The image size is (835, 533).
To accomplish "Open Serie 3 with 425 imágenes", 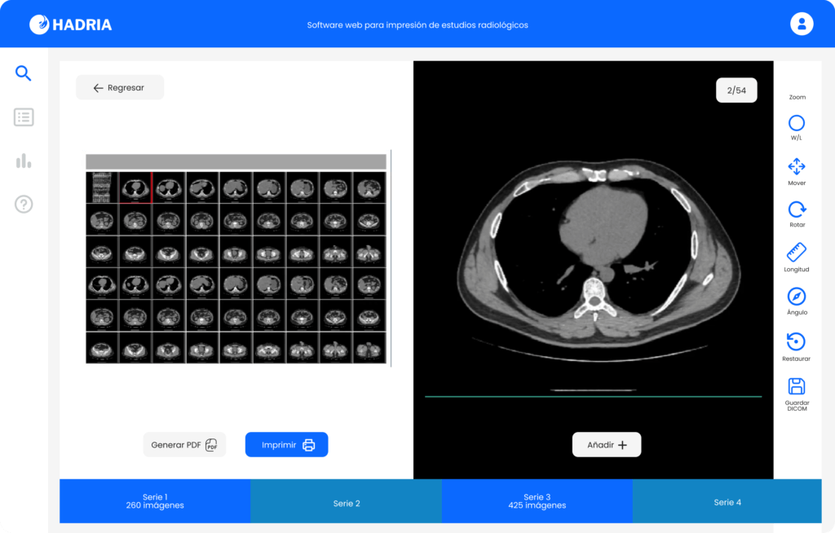I will pos(537,501).
